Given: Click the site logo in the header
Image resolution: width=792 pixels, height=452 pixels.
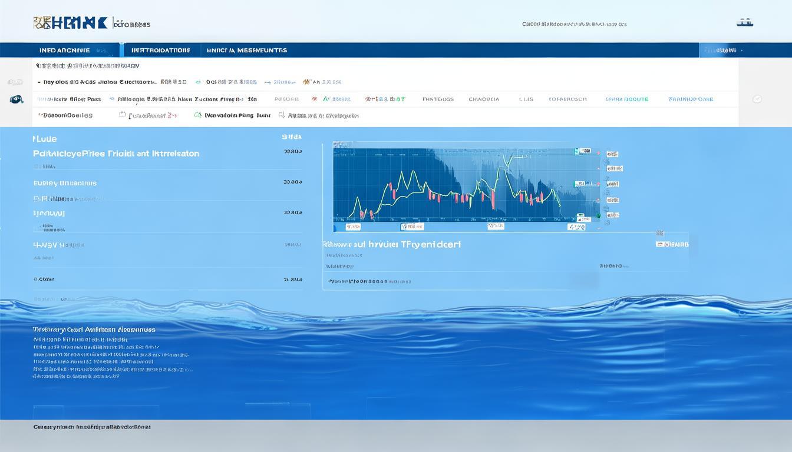Looking at the screenshot, I should tap(70, 23).
